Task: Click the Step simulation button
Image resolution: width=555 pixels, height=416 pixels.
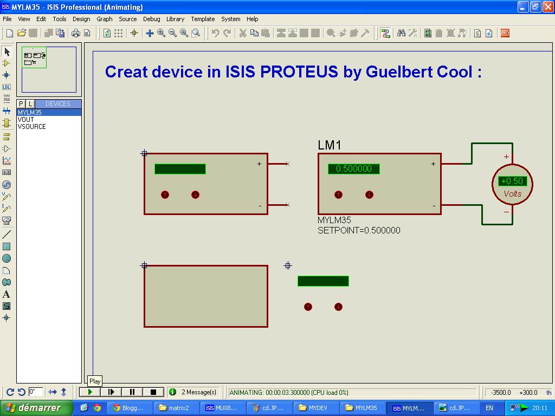Action: point(111,392)
